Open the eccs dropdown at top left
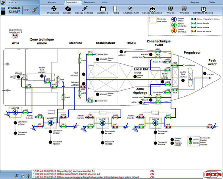The width and height of the screenshot is (223, 179). click(x=9, y=2)
